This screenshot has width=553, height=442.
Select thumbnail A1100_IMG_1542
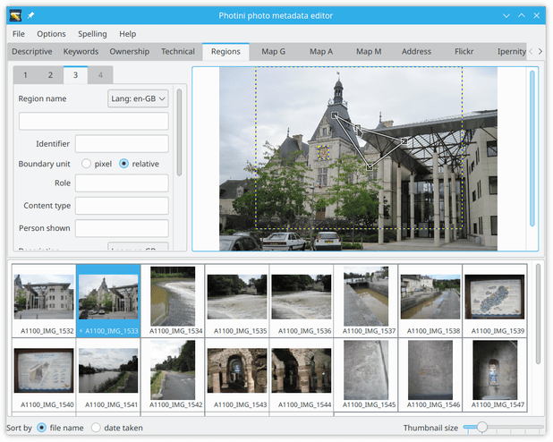click(173, 374)
